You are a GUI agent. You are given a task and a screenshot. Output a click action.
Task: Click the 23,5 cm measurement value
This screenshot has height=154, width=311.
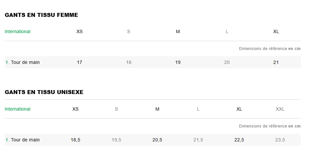280,140
